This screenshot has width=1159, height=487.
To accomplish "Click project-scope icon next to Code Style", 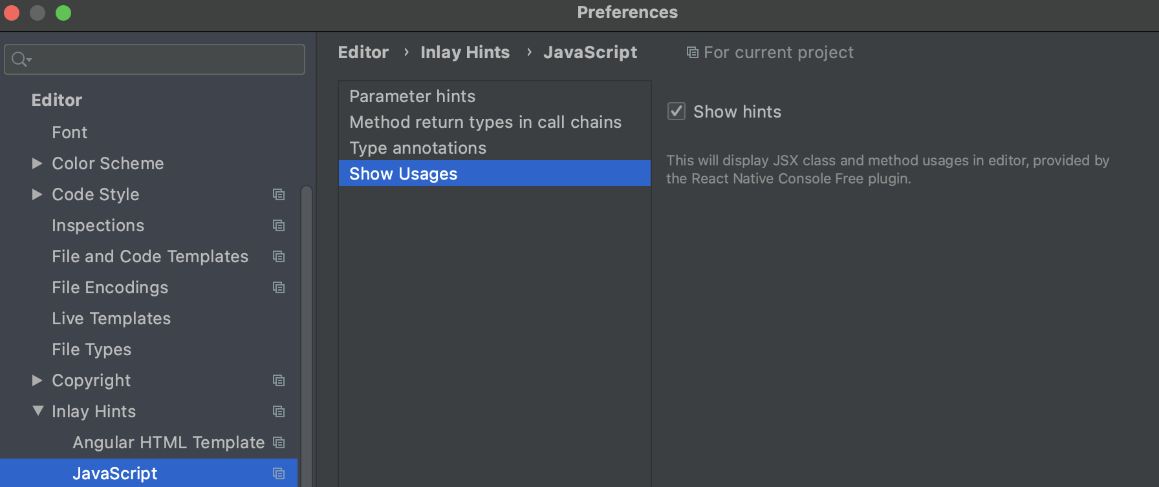I will click(279, 194).
